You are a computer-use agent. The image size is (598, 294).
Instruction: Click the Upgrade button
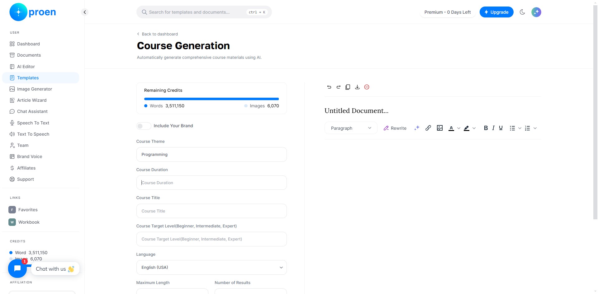(496, 12)
